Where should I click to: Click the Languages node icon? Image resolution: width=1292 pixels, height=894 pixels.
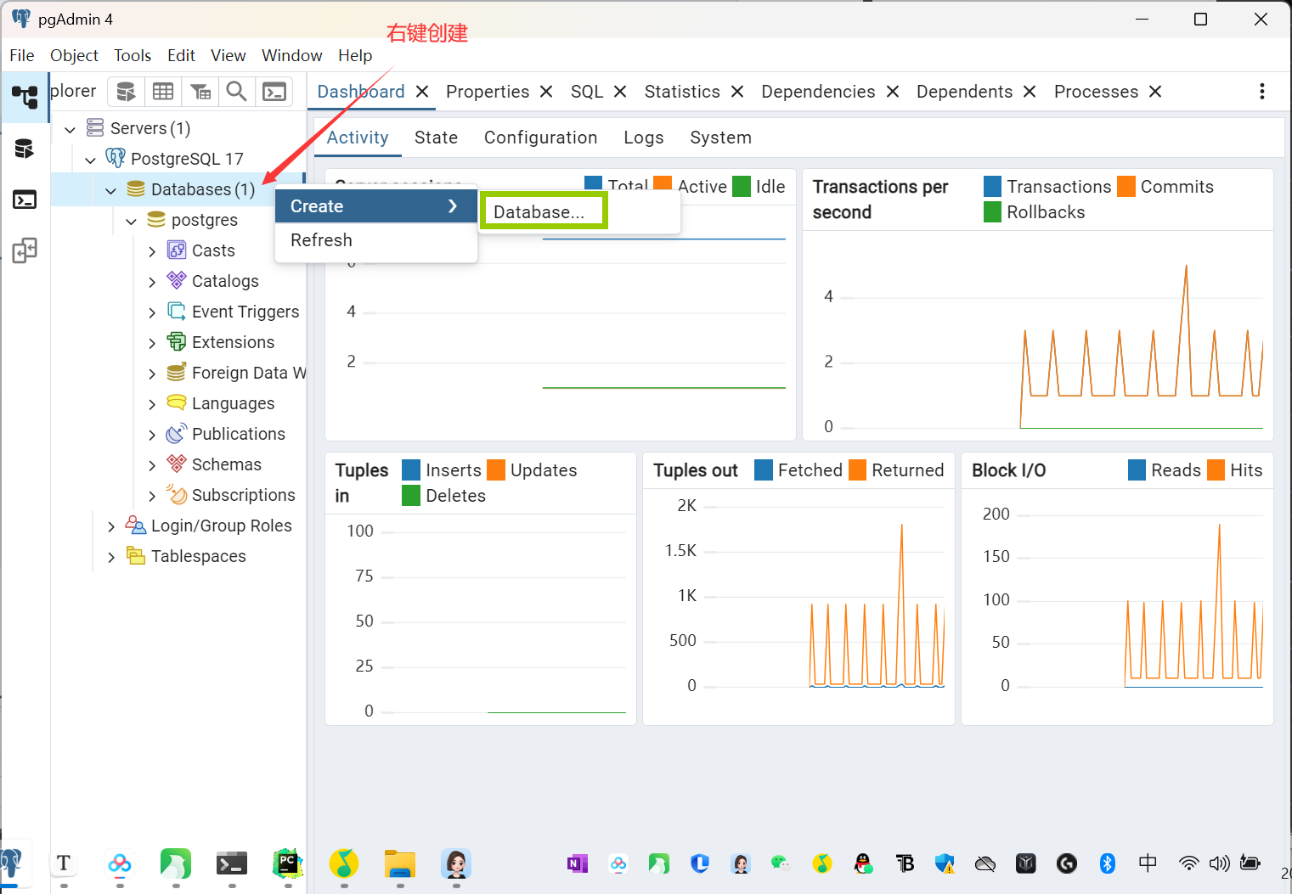[177, 402]
